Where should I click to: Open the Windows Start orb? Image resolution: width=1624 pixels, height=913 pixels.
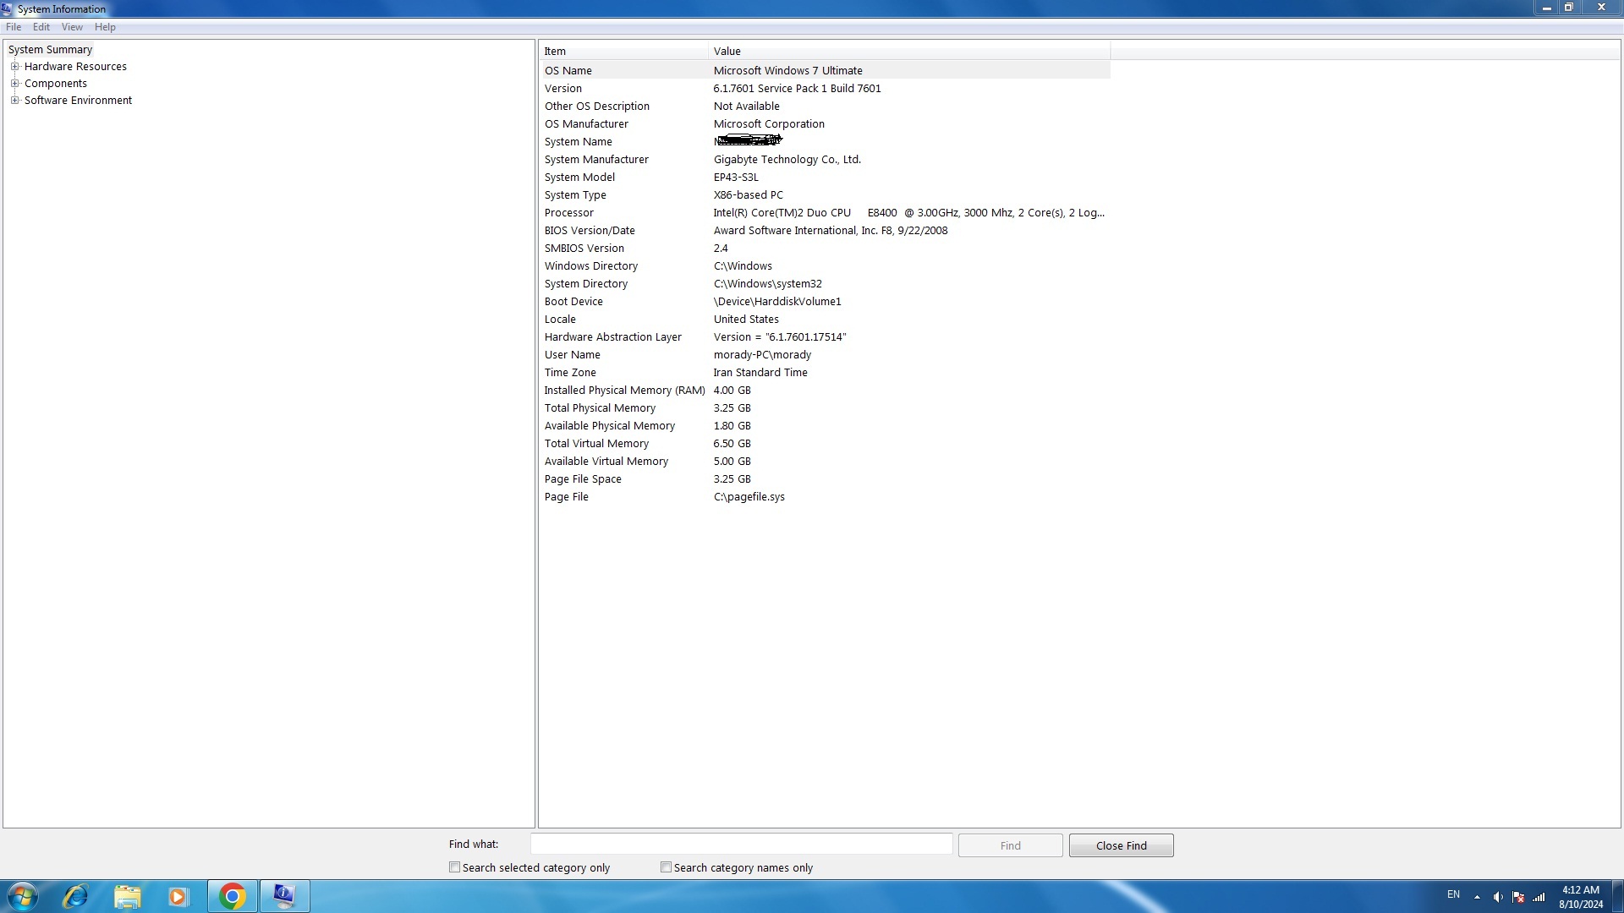(23, 896)
